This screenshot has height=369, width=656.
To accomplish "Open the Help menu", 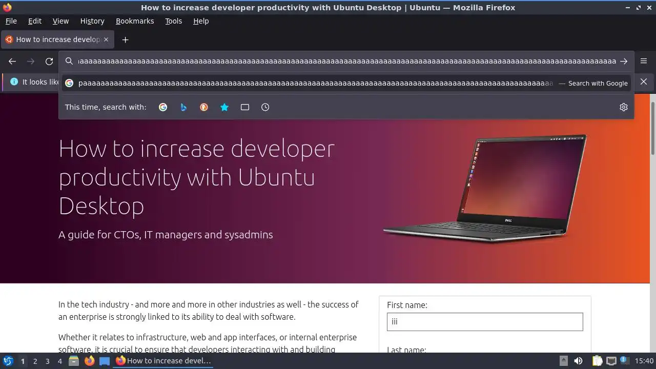I will (201, 21).
